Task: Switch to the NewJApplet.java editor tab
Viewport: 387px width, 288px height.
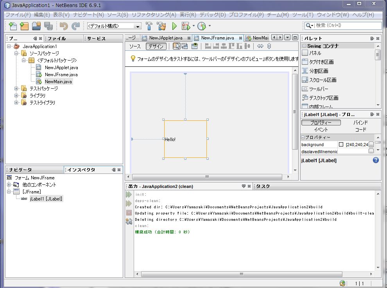Action: (x=166, y=38)
